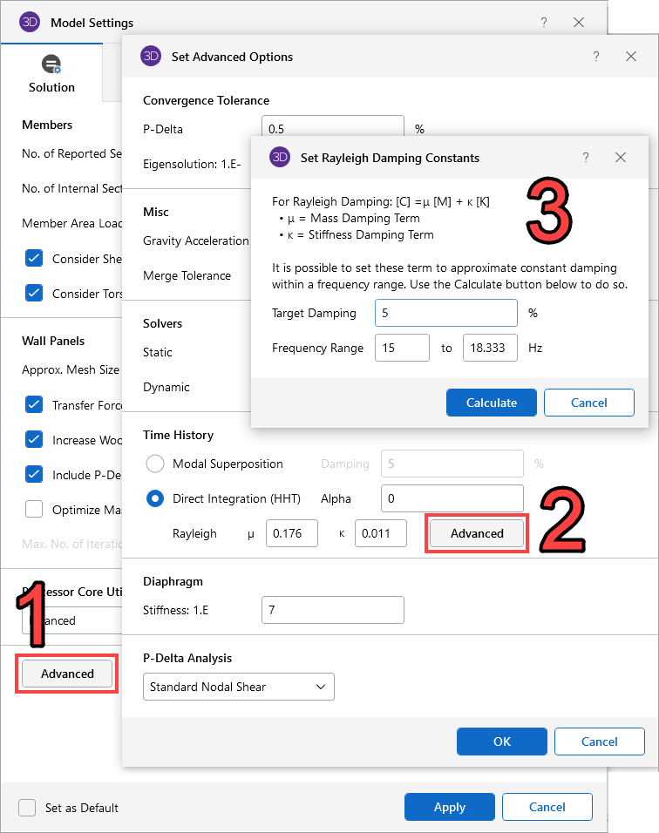Click the Diaphragm Stiffness input field
Image resolution: width=659 pixels, height=833 pixels.
click(x=332, y=610)
